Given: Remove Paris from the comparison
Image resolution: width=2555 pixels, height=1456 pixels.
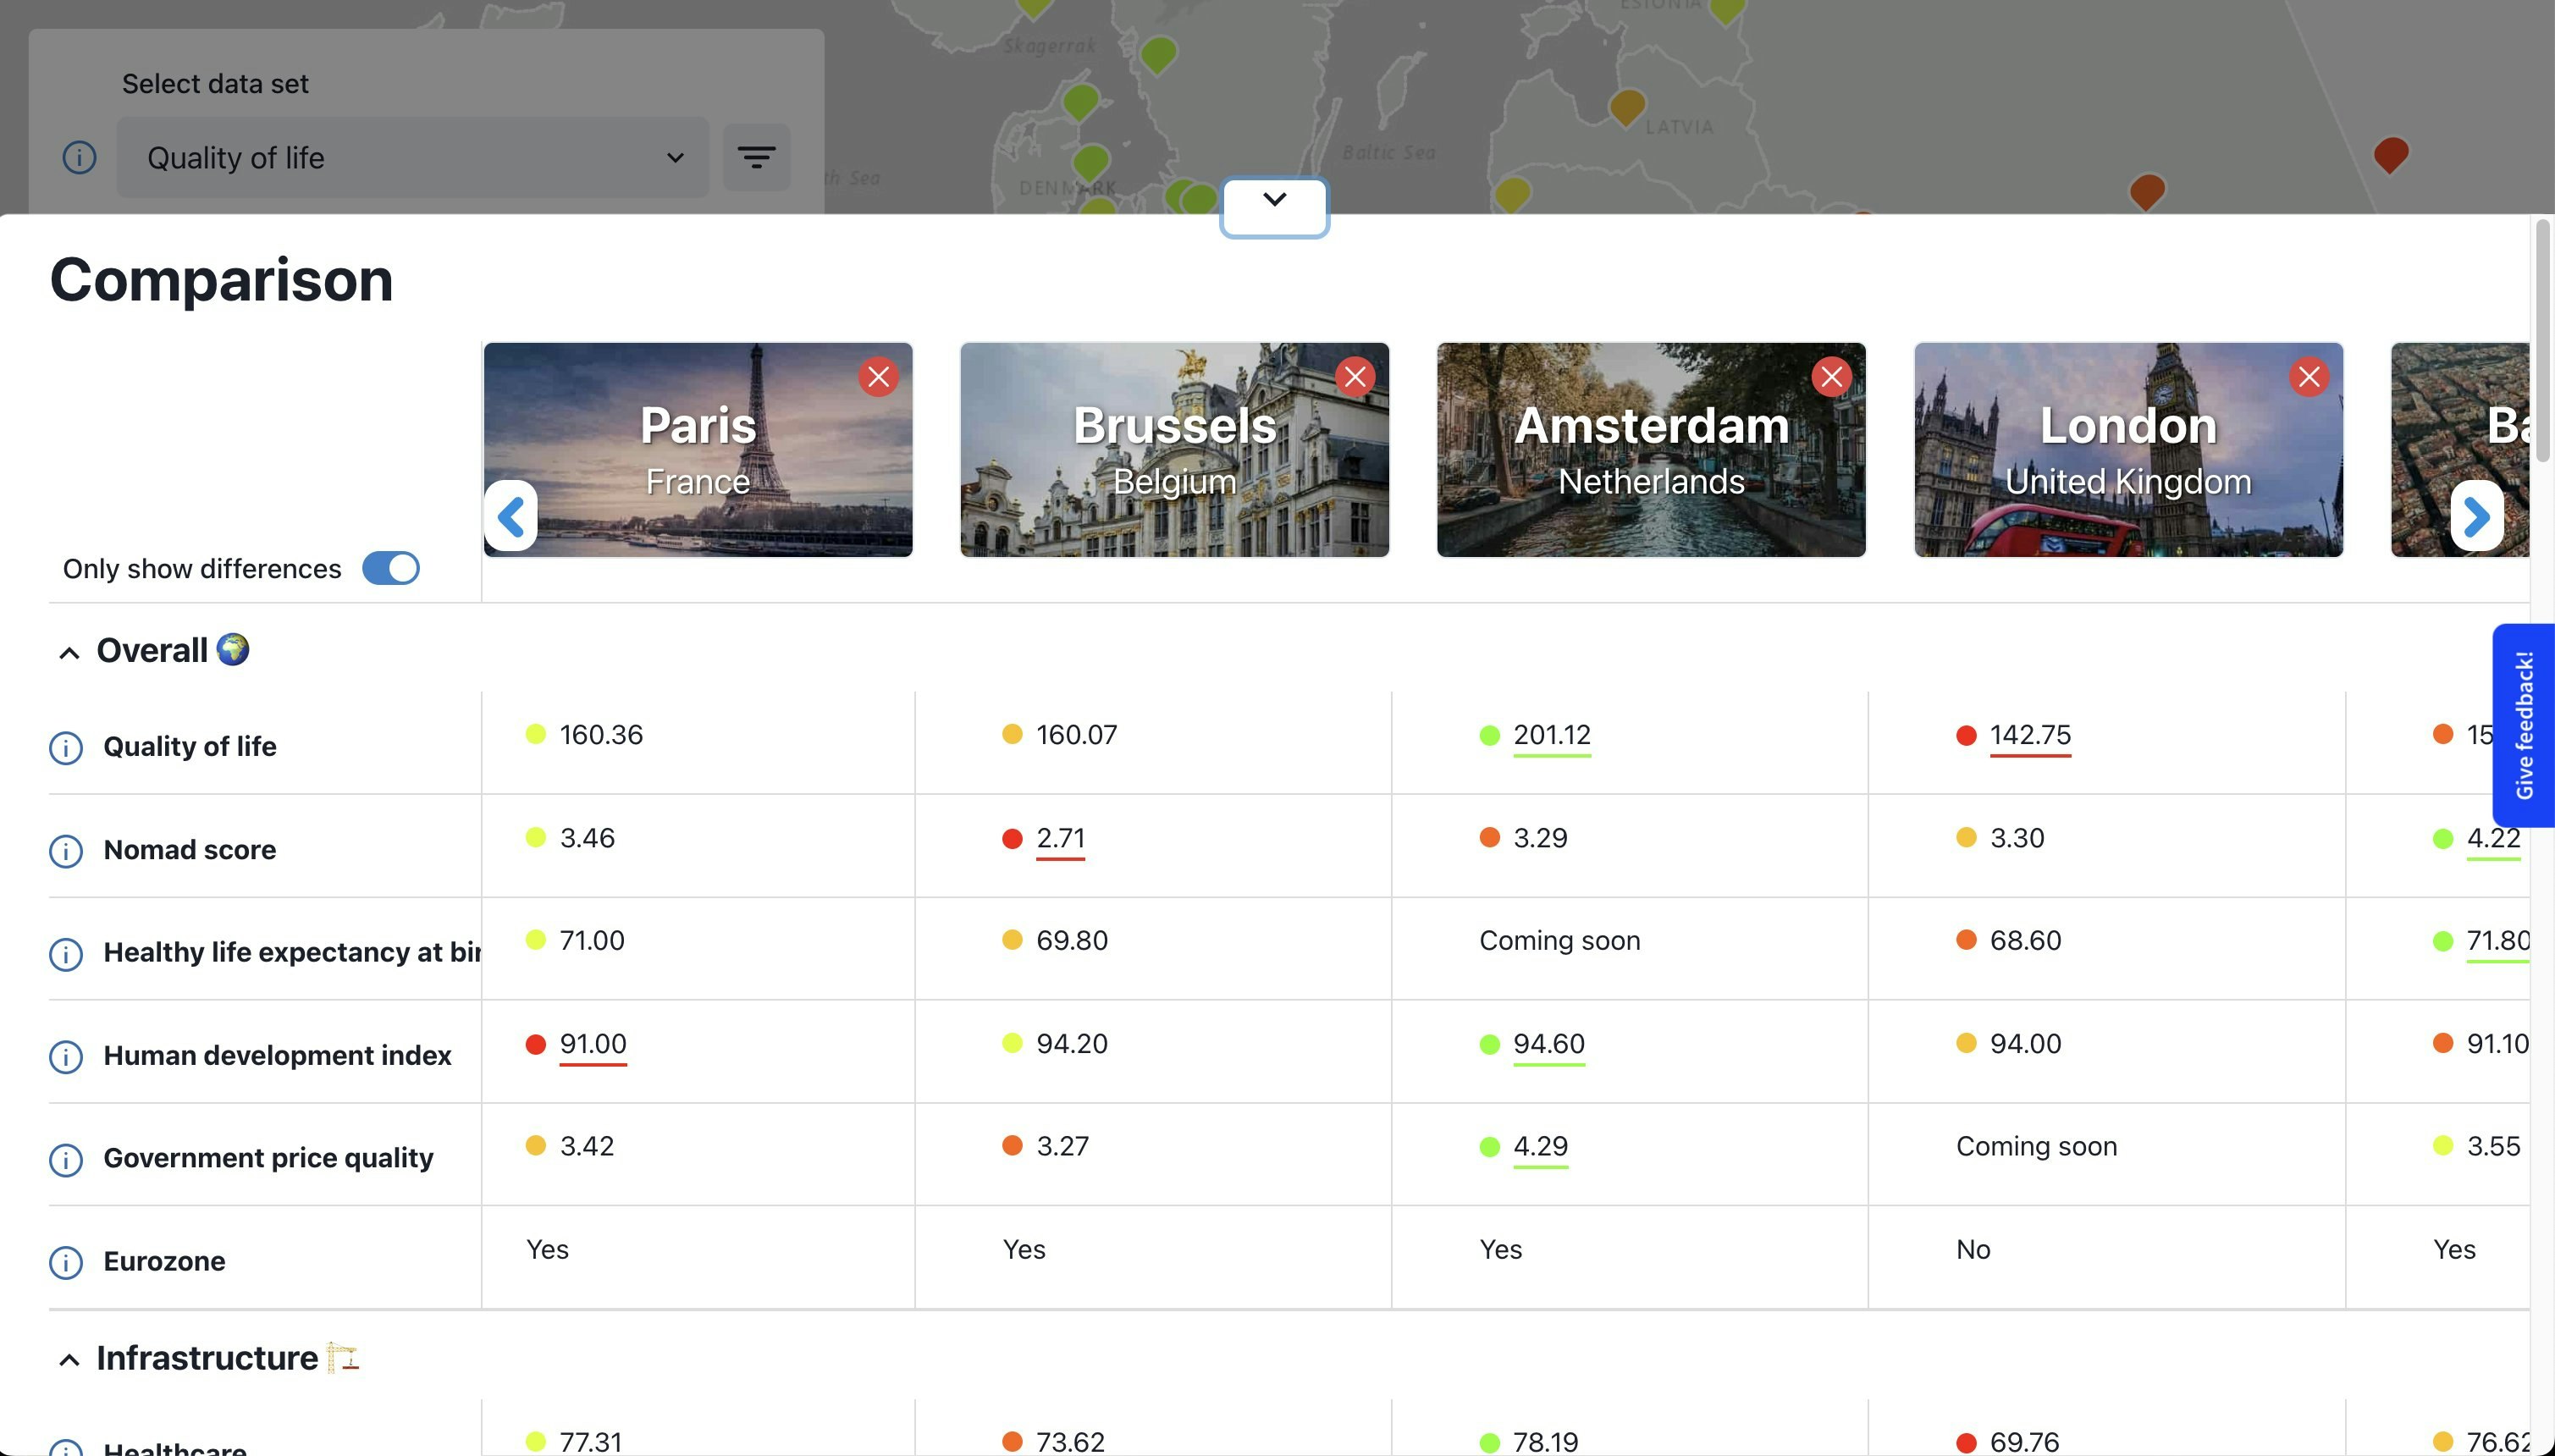Looking at the screenshot, I should 878,377.
